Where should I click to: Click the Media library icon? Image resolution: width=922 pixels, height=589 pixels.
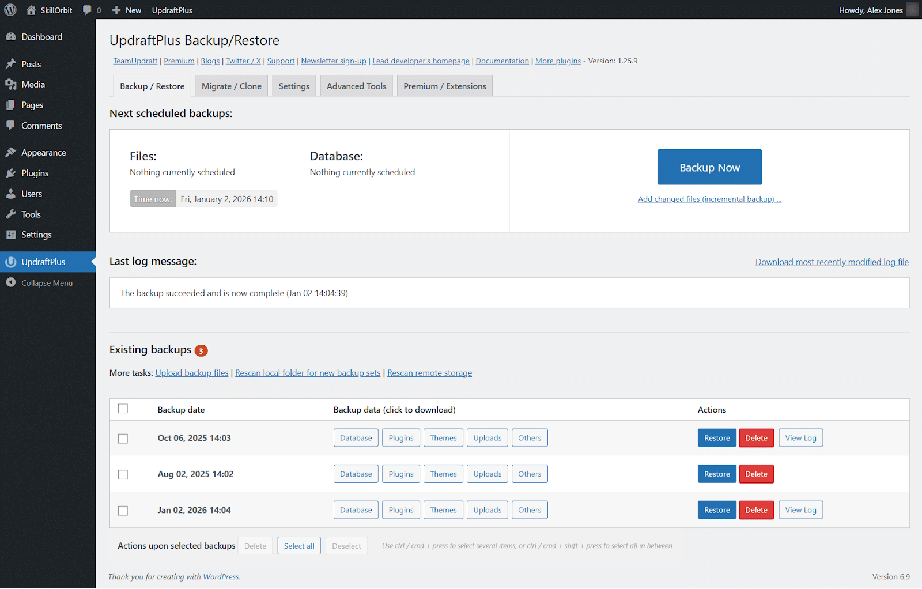[11, 85]
